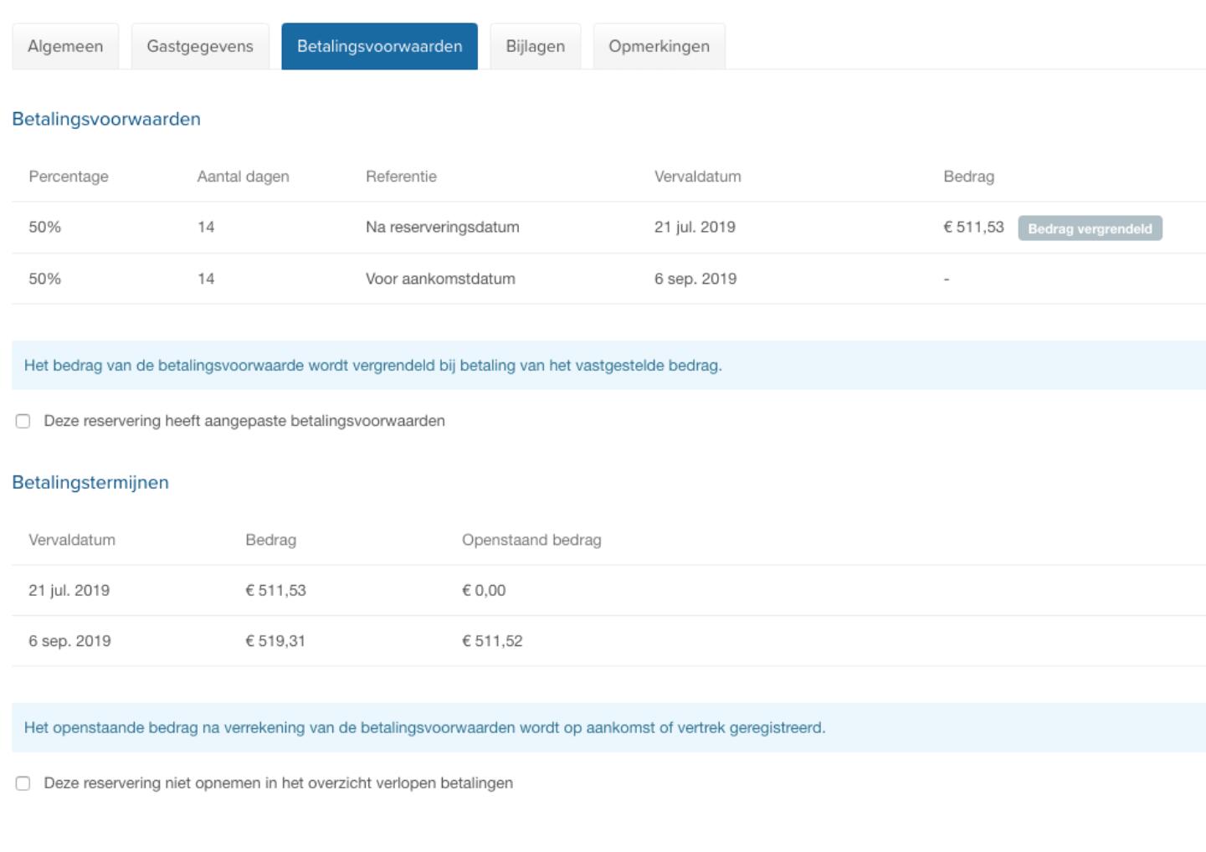Screen dimensions: 1206x852
Task: Click the 'Bedrag vergrendeld' badge
Action: (1090, 228)
